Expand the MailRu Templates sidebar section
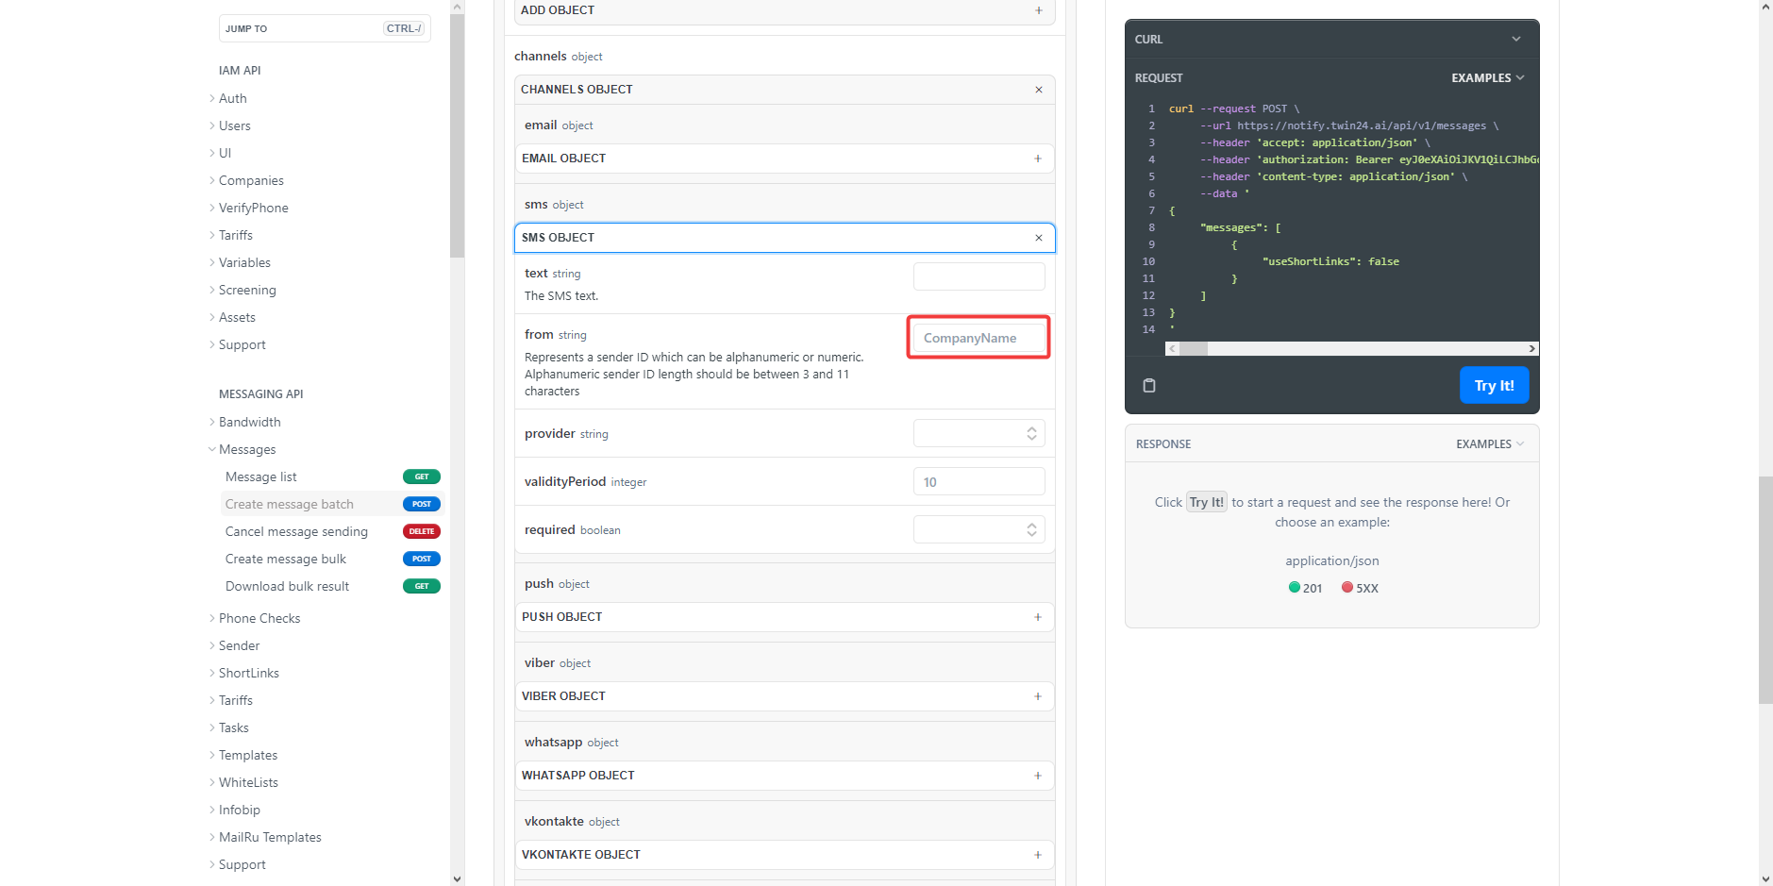1773x886 pixels. (x=270, y=837)
